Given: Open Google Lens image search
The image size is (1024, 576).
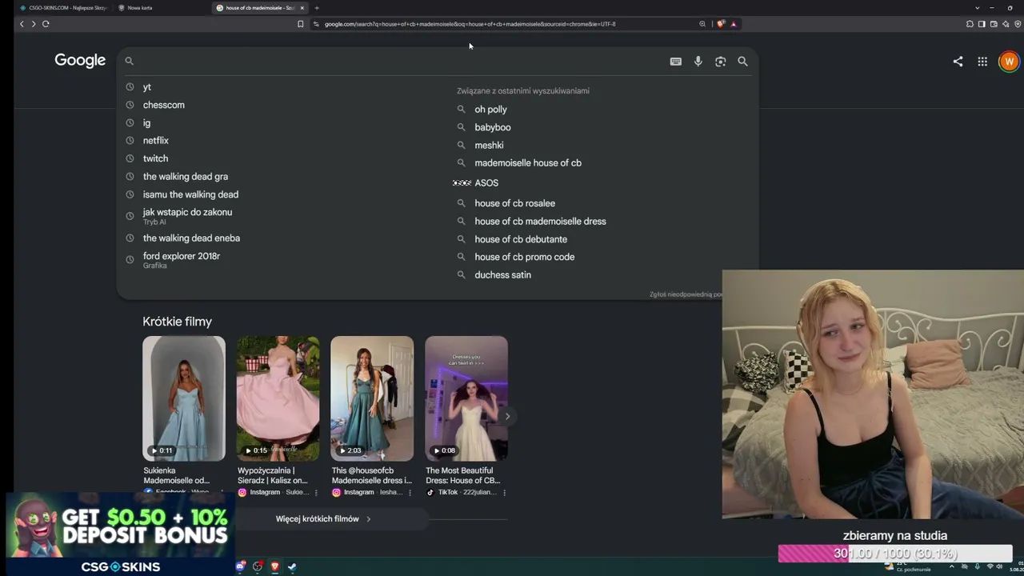Looking at the screenshot, I should tap(721, 62).
